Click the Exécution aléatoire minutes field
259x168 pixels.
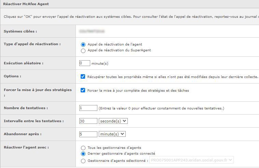click(x=84, y=63)
